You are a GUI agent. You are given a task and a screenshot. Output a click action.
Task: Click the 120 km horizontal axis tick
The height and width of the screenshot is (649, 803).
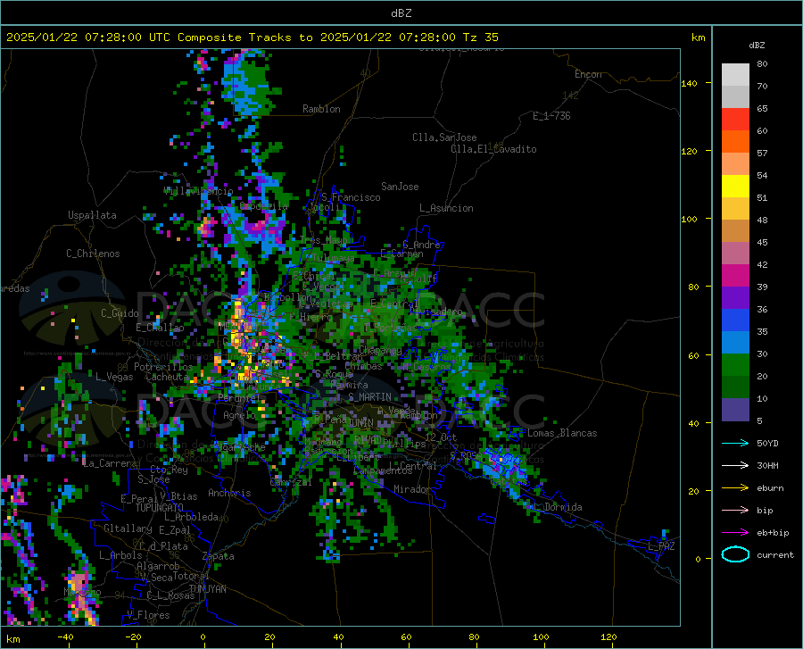click(x=608, y=637)
